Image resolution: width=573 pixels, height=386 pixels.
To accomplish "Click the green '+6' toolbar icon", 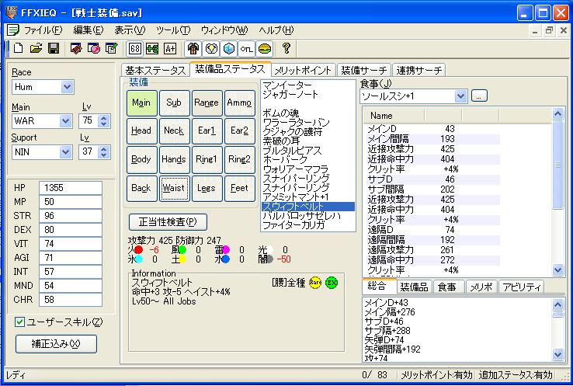I will pyautogui.click(x=152, y=49).
